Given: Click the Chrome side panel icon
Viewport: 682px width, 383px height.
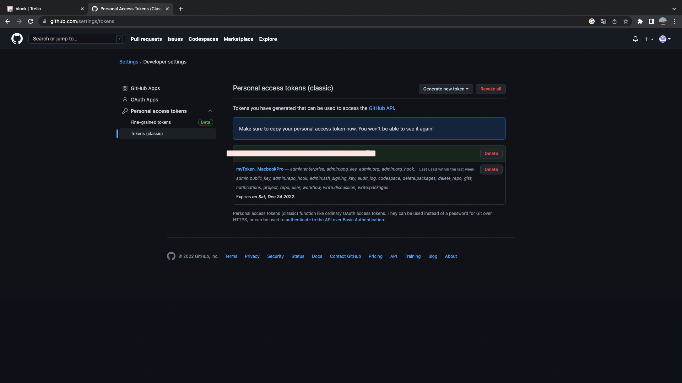Looking at the screenshot, I should 651,21.
